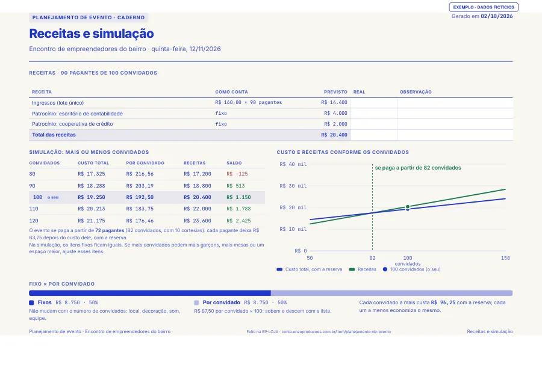Click the chart annotation 'se paga a partir de 82 convidados'
The image size is (542, 383).
pyautogui.click(x=418, y=168)
